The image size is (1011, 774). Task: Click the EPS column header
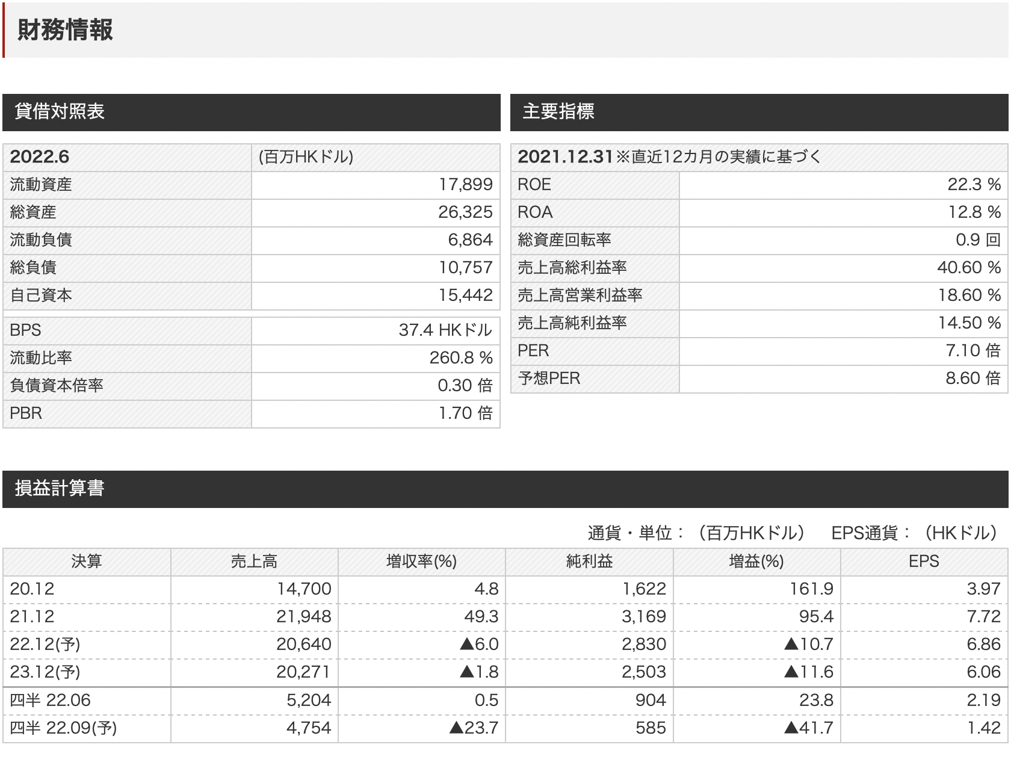[924, 562]
